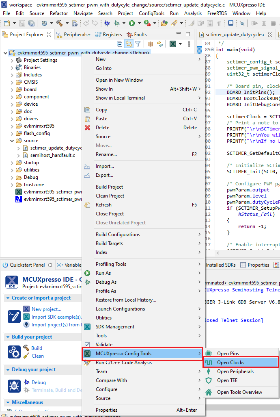Click the filter funnel icon in Project Explorer
Screen dimensions: 280x417
(x=138, y=44)
